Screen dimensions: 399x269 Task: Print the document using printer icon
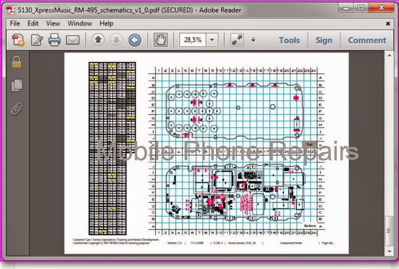click(55, 40)
